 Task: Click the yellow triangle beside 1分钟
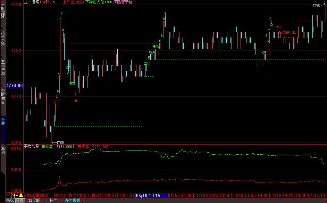(21, 195)
